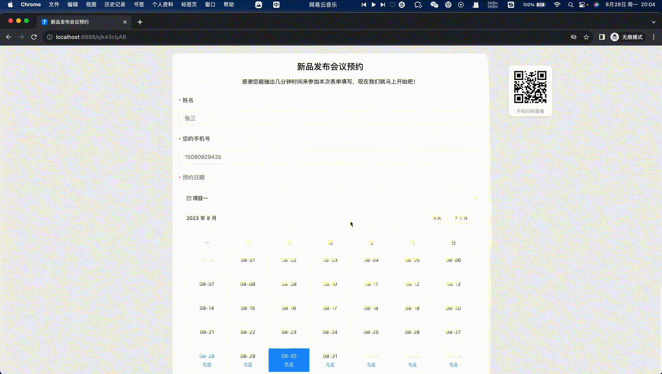The image size is (662, 374).
Task: View site information for localhost
Action: (x=50, y=37)
